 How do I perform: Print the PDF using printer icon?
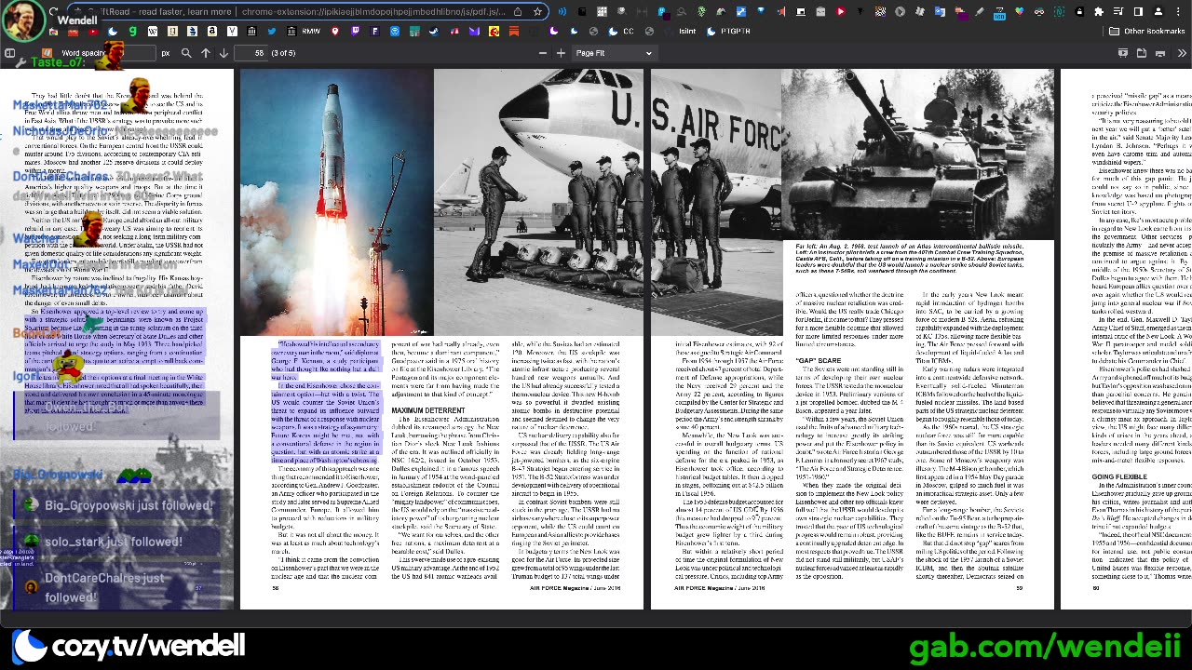(1160, 53)
